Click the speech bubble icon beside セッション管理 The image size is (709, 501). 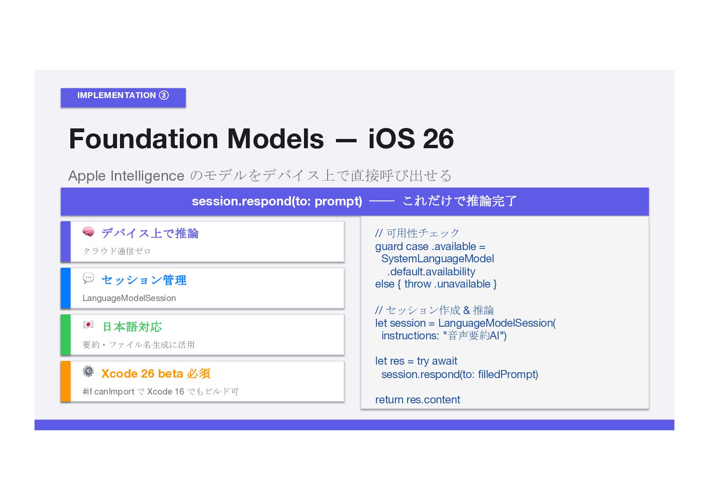[x=88, y=278]
